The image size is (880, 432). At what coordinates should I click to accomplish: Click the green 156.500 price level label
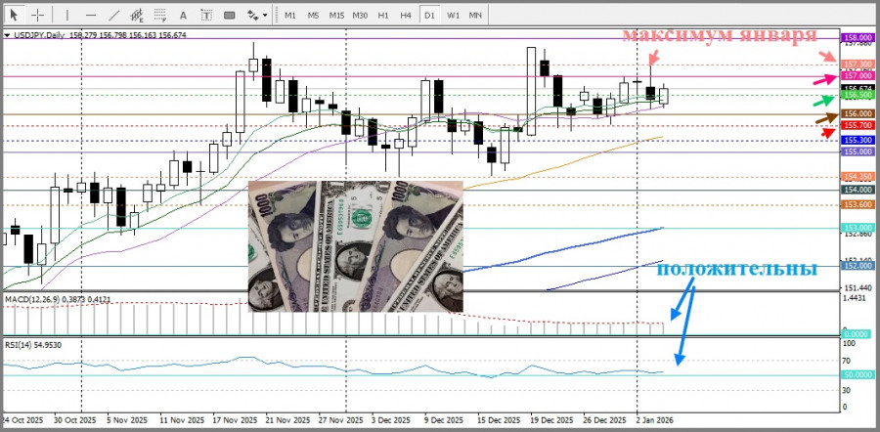(x=858, y=95)
